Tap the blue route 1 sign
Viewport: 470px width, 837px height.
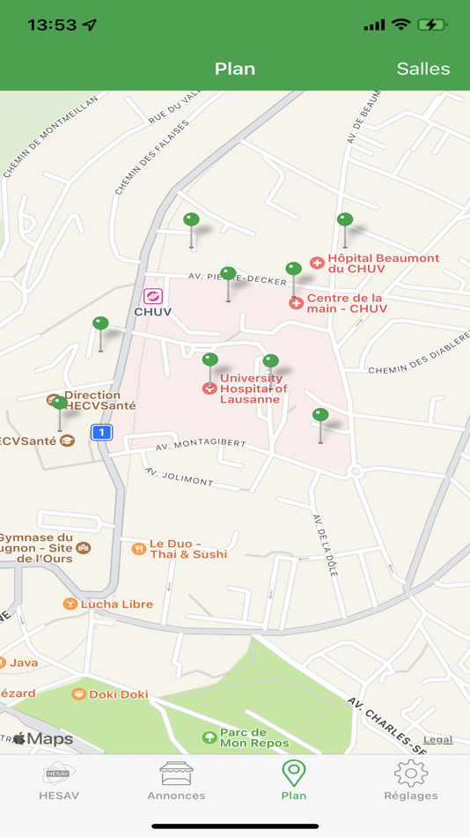pos(101,432)
